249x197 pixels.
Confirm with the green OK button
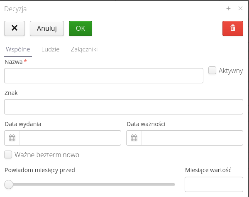coord(81,28)
